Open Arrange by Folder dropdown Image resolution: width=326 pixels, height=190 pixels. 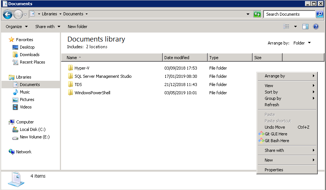302,43
